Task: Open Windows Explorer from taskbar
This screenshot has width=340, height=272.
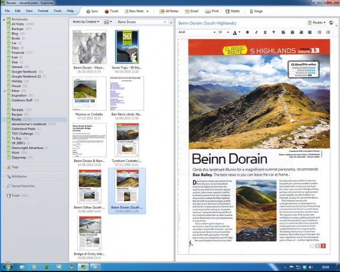Action: point(22,267)
